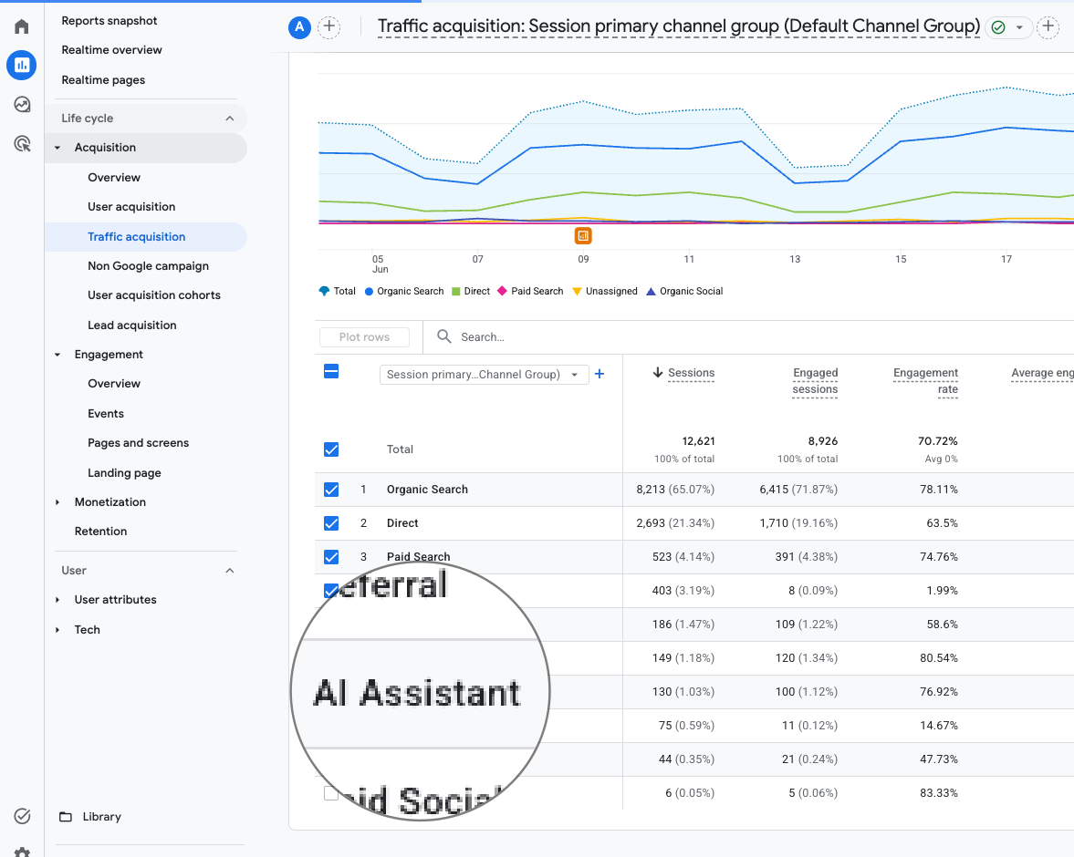Collapse the Engagement tree arrow
The width and height of the screenshot is (1074, 857).
coord(57,355)
